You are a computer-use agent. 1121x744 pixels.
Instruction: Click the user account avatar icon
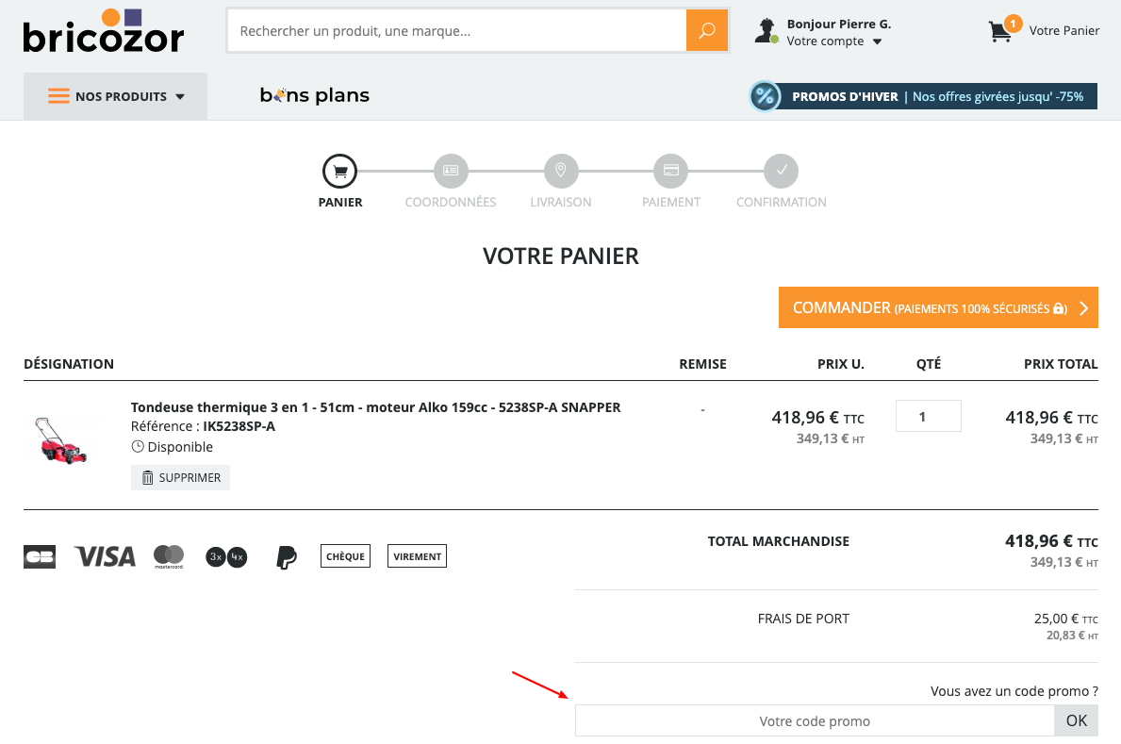click(x=767, y=31)
